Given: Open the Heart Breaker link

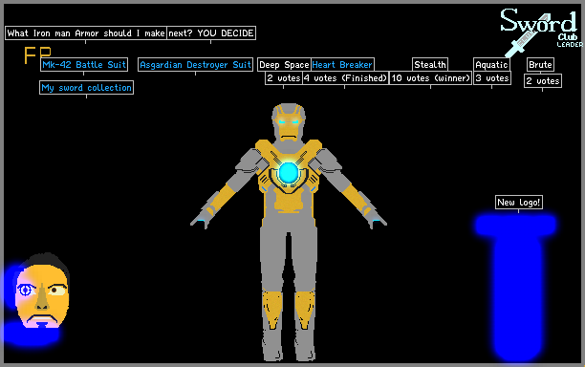Looking at the screenshot, I should (342, 65).
